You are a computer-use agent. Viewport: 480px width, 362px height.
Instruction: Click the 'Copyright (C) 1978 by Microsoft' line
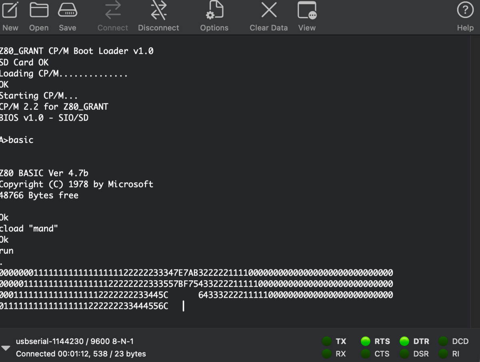76,184
